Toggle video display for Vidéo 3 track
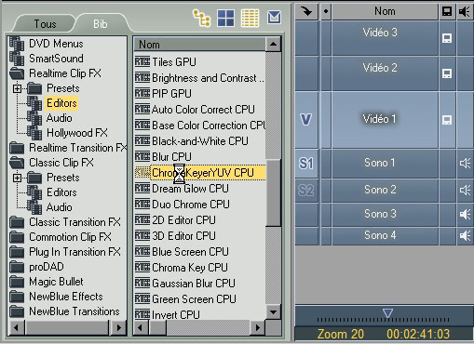Viewport: 474px width, 344px height. [x=447, y=38]
